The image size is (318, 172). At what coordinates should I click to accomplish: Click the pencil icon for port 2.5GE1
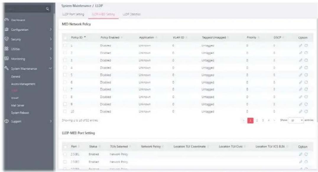[301, 154]
